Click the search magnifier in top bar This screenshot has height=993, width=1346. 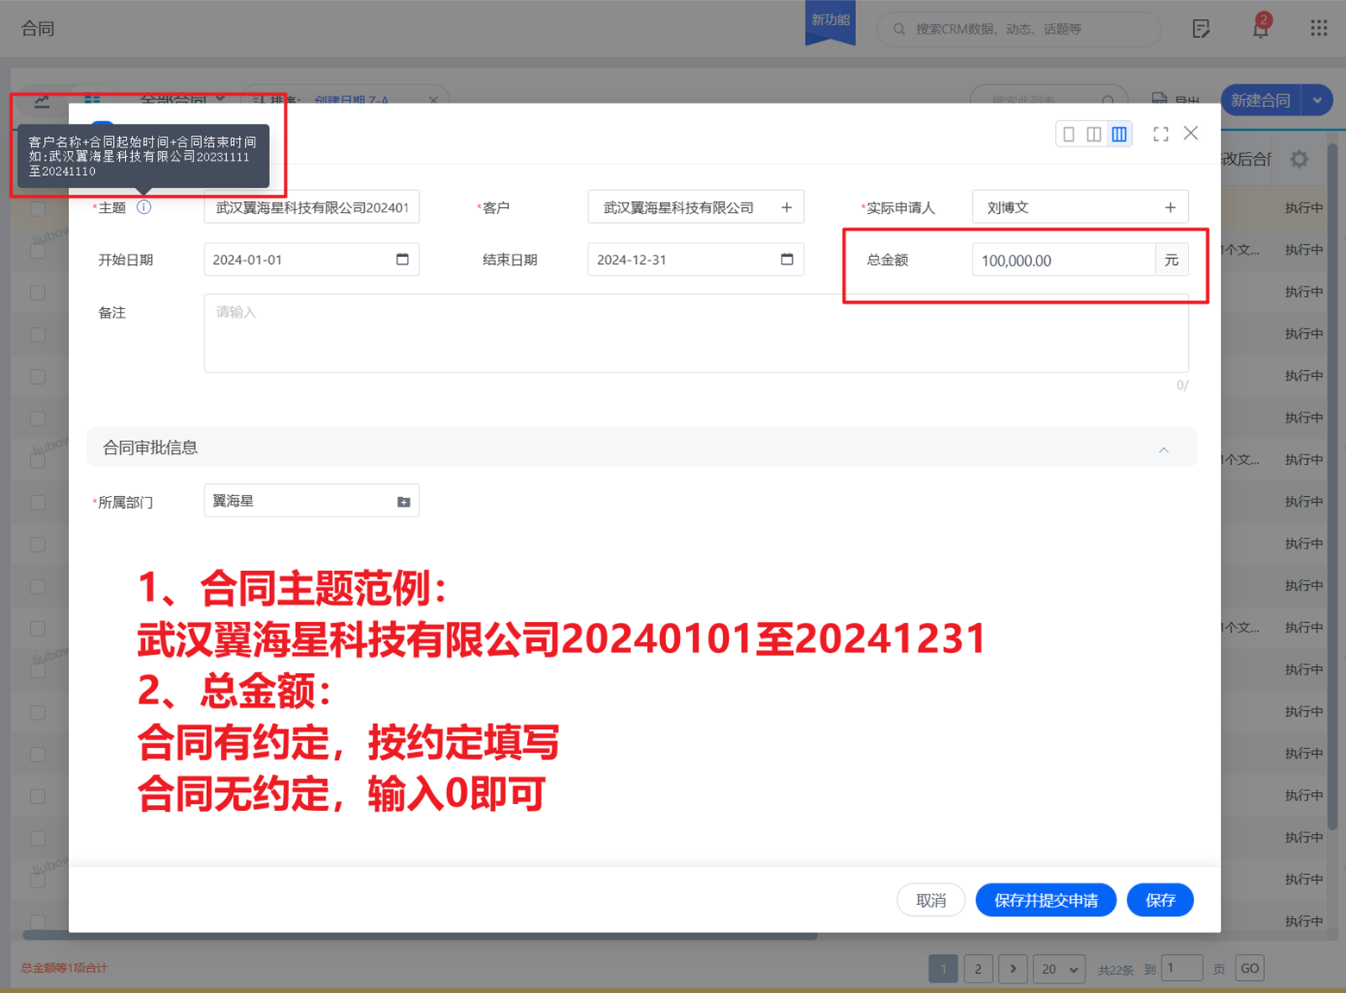tap(899, 29)
